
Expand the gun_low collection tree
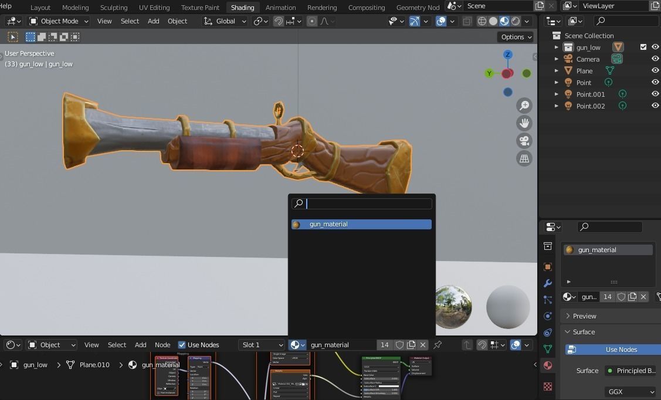pyautogui.click(x=557, y=47)
